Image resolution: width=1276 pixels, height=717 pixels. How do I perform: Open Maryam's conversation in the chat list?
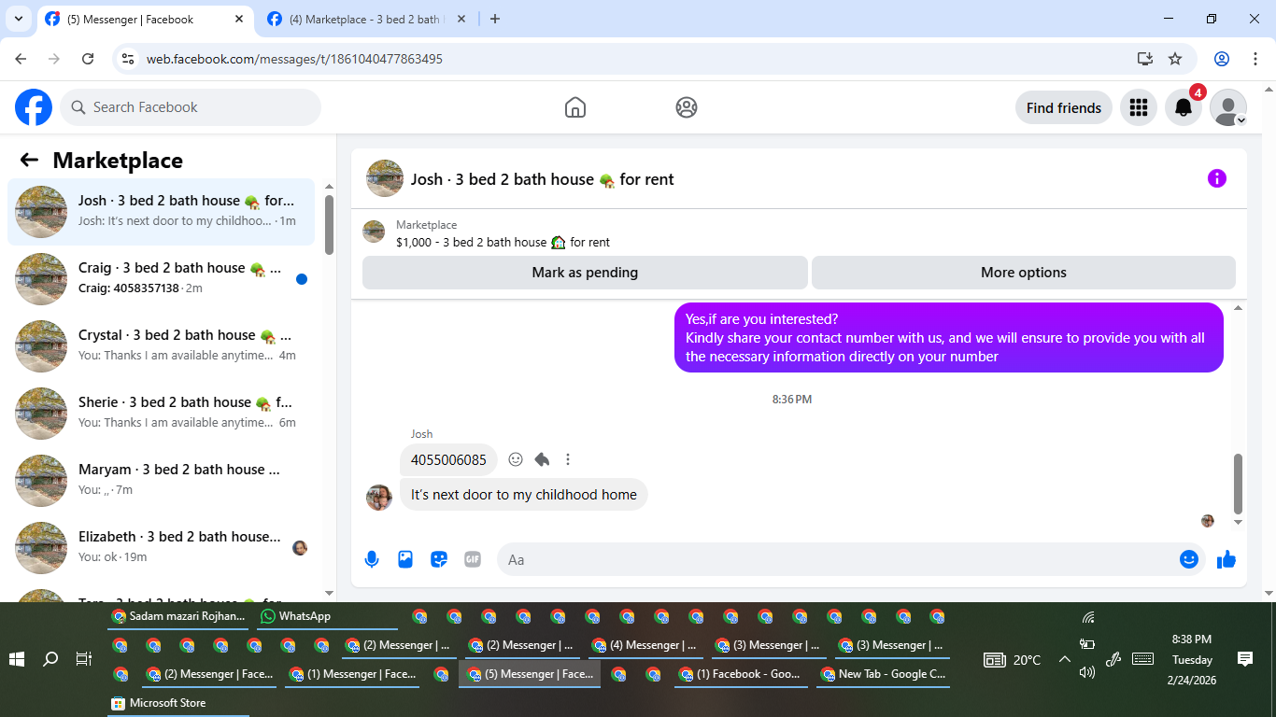coord(162,480)
